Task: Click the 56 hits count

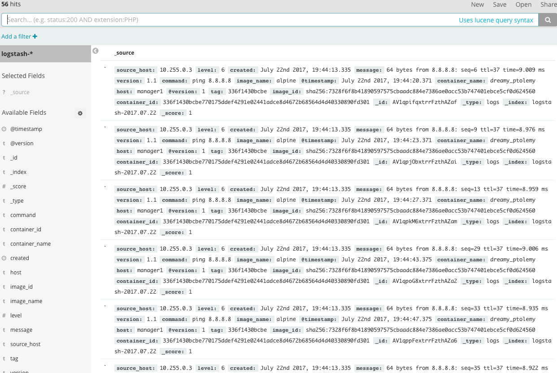Action: point(10,4)
